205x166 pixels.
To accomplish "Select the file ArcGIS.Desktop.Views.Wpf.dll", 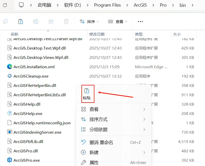I will tap(41, 57).
